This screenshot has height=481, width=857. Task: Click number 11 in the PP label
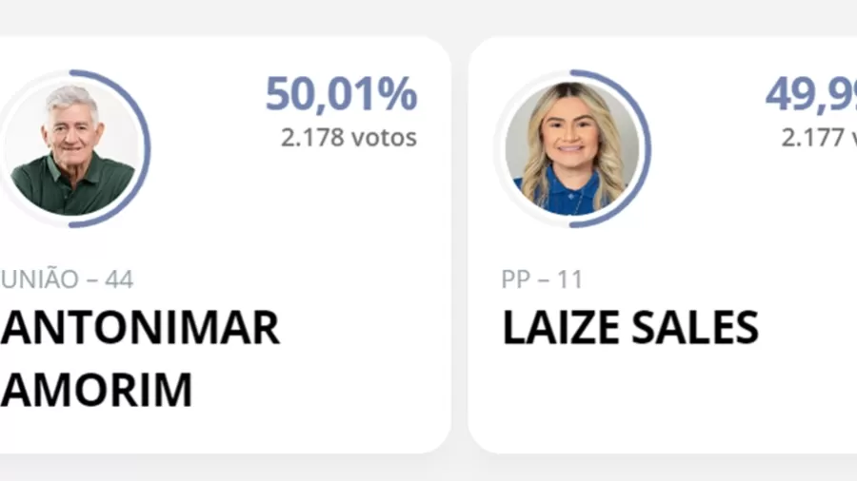pyautogui.click(x=570, y=279)
